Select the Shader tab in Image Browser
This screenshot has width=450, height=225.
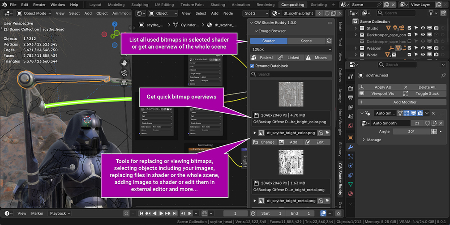click(269, 41)
